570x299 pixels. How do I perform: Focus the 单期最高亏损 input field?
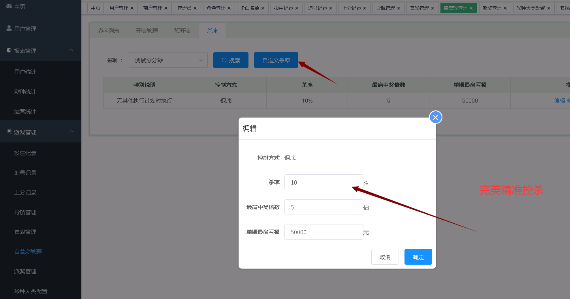coord(324,232)
